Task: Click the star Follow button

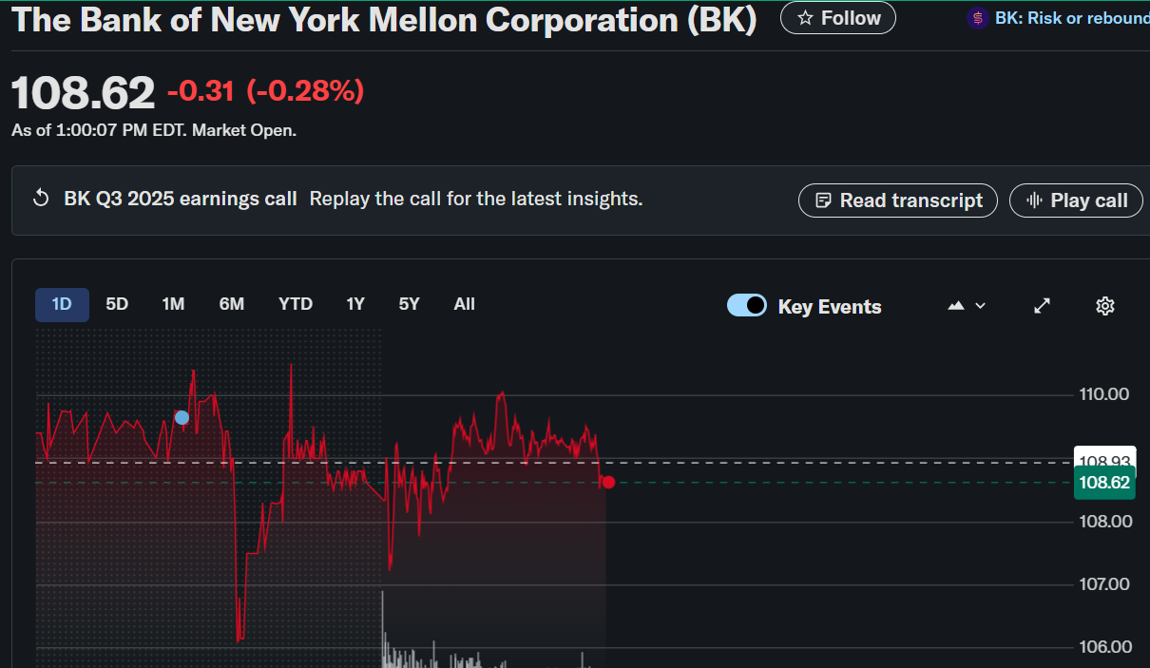Action: pyautogui.click(x=837, y=18)
